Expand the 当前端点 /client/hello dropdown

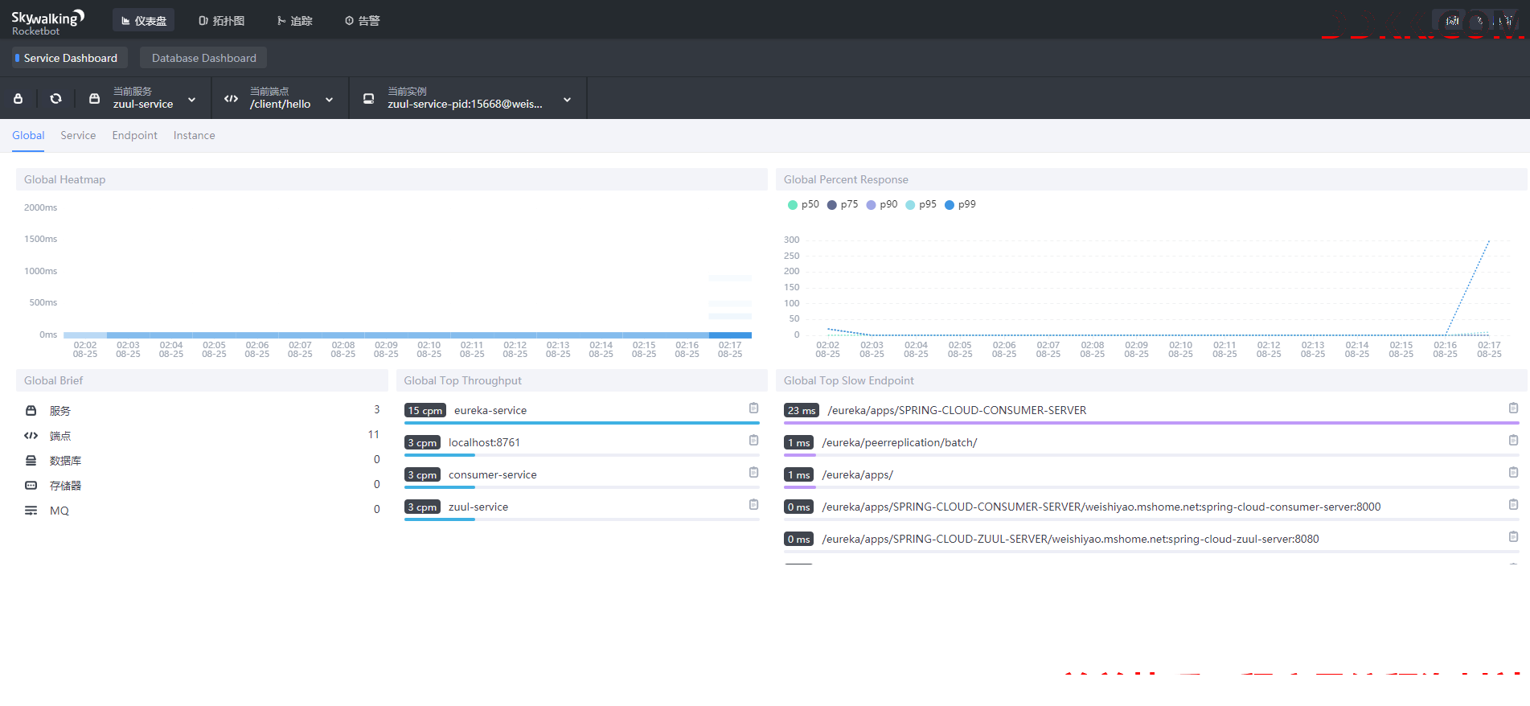pyautogui.click(x=329, y=100)
